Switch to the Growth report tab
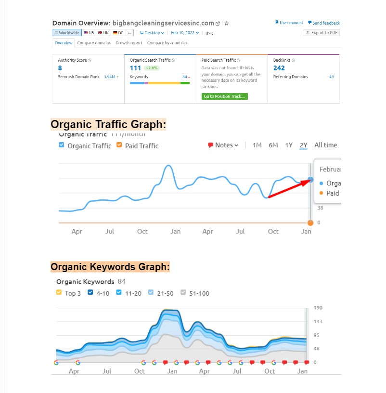386x393 pixels. coord(129,43)
